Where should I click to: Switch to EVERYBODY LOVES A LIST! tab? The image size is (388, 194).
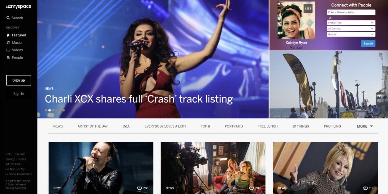[165, 126]
